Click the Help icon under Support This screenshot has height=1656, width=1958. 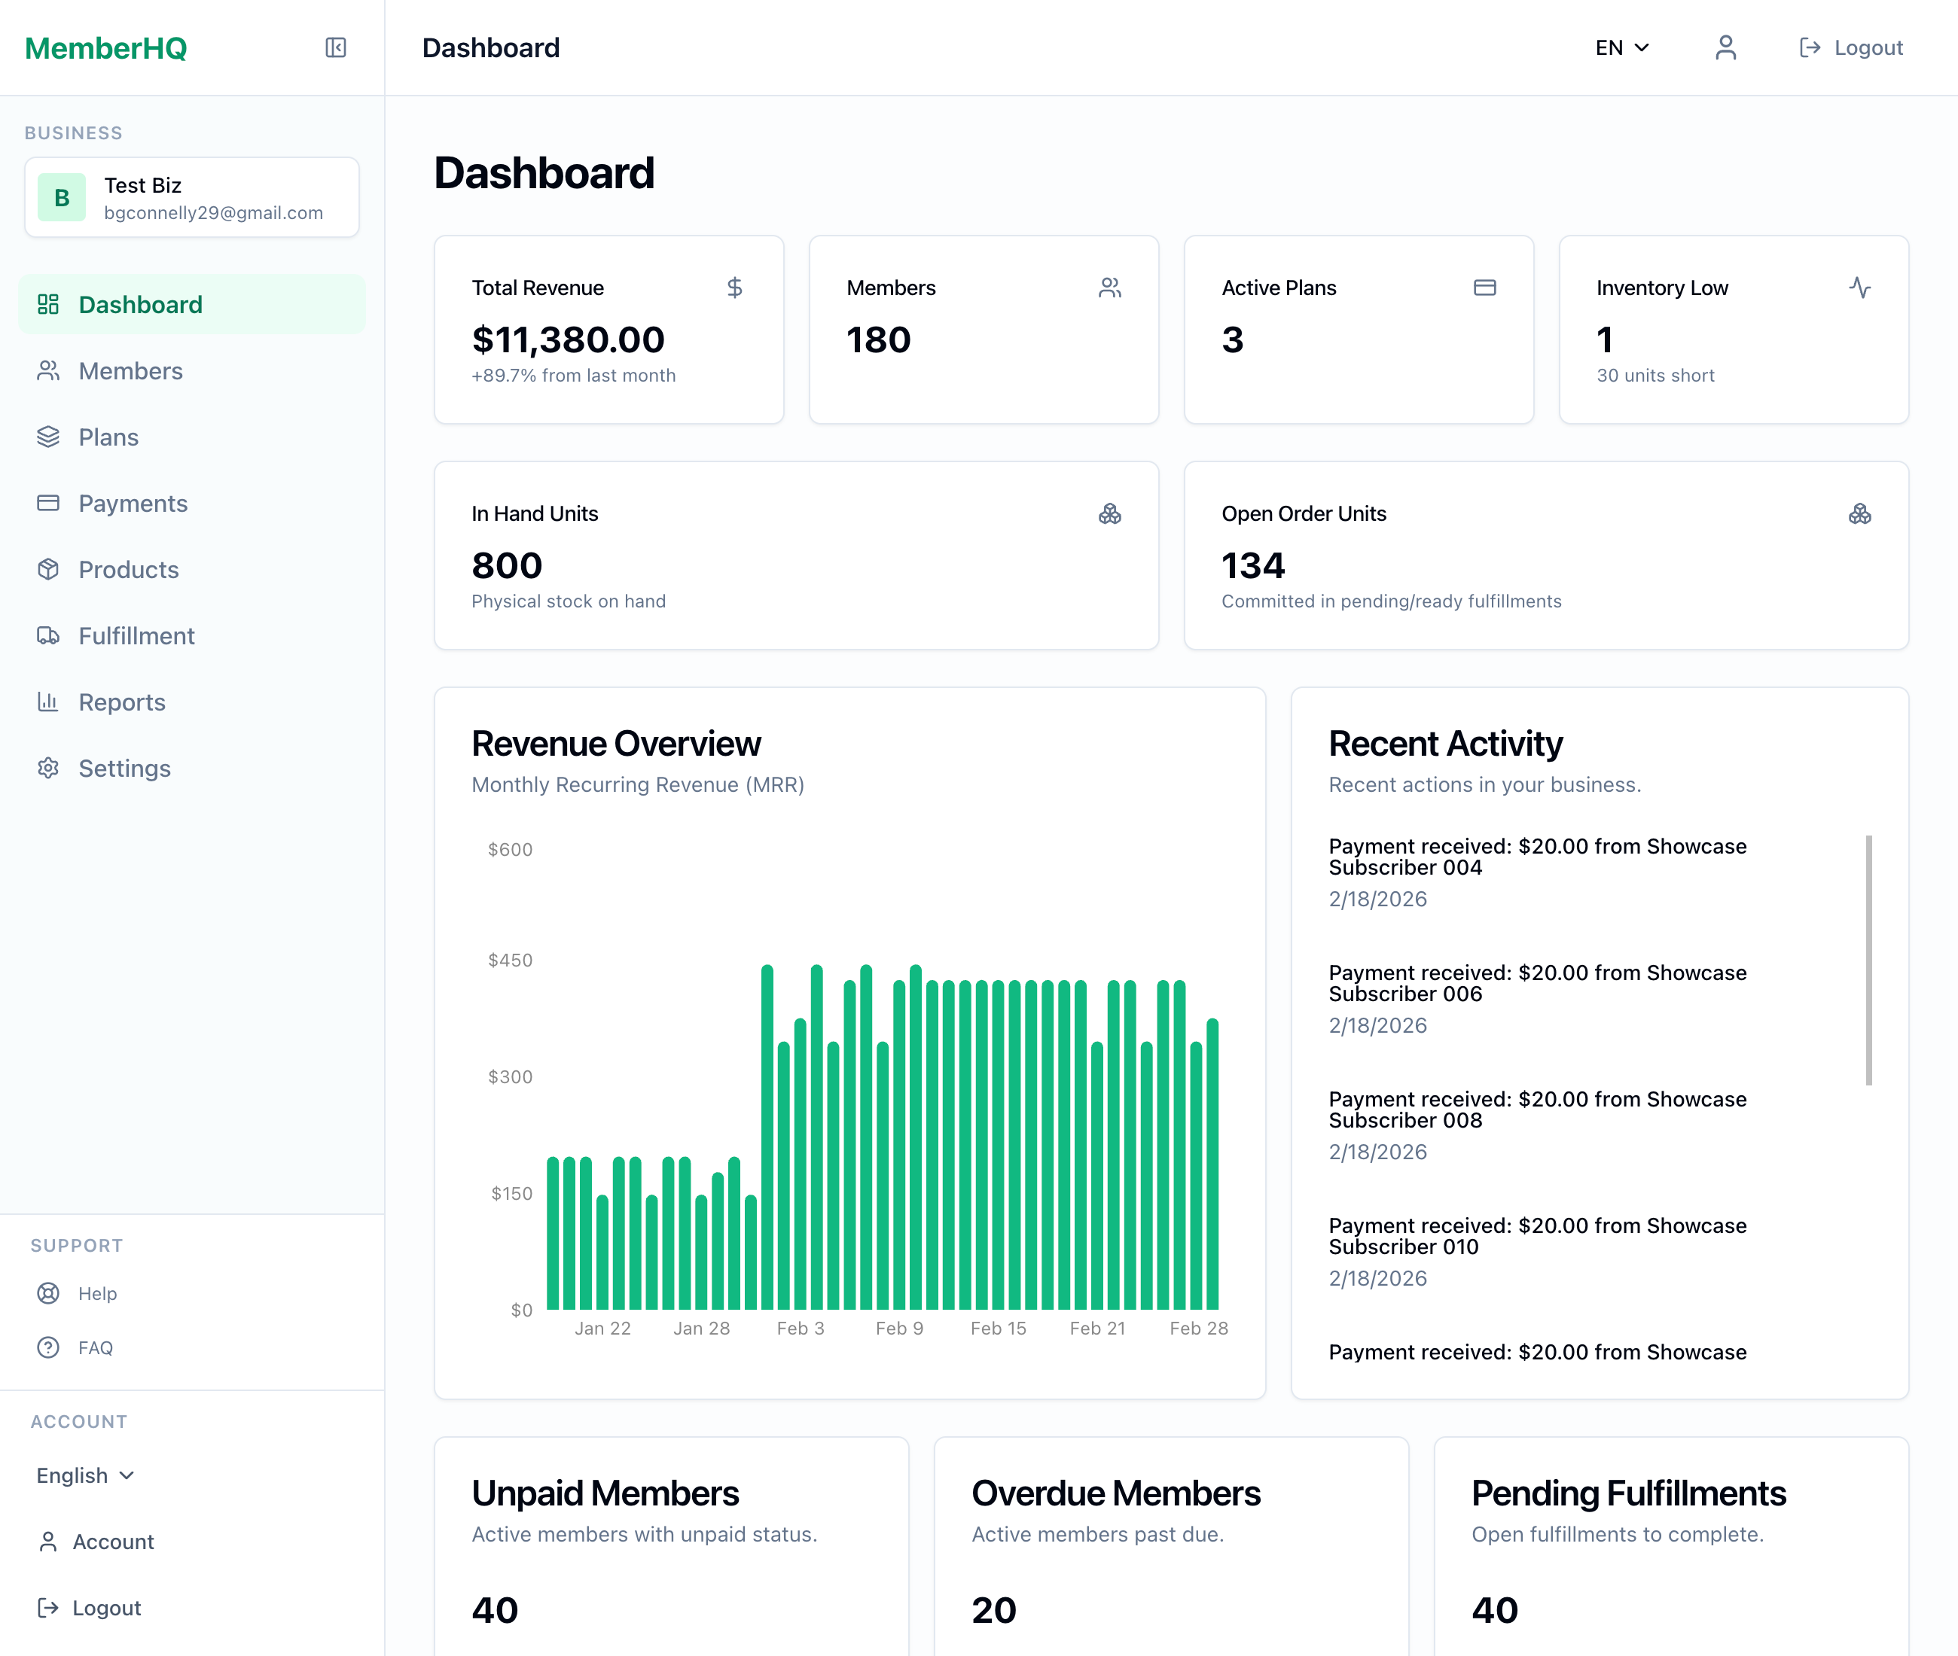[49, 1292]
